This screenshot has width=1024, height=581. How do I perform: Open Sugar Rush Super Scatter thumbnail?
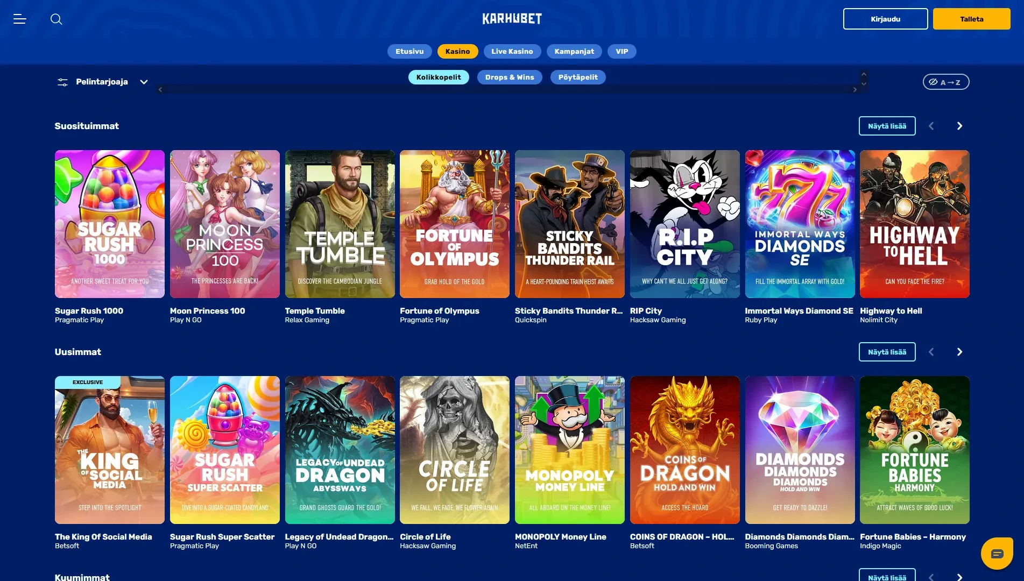[x=225, y=450]
